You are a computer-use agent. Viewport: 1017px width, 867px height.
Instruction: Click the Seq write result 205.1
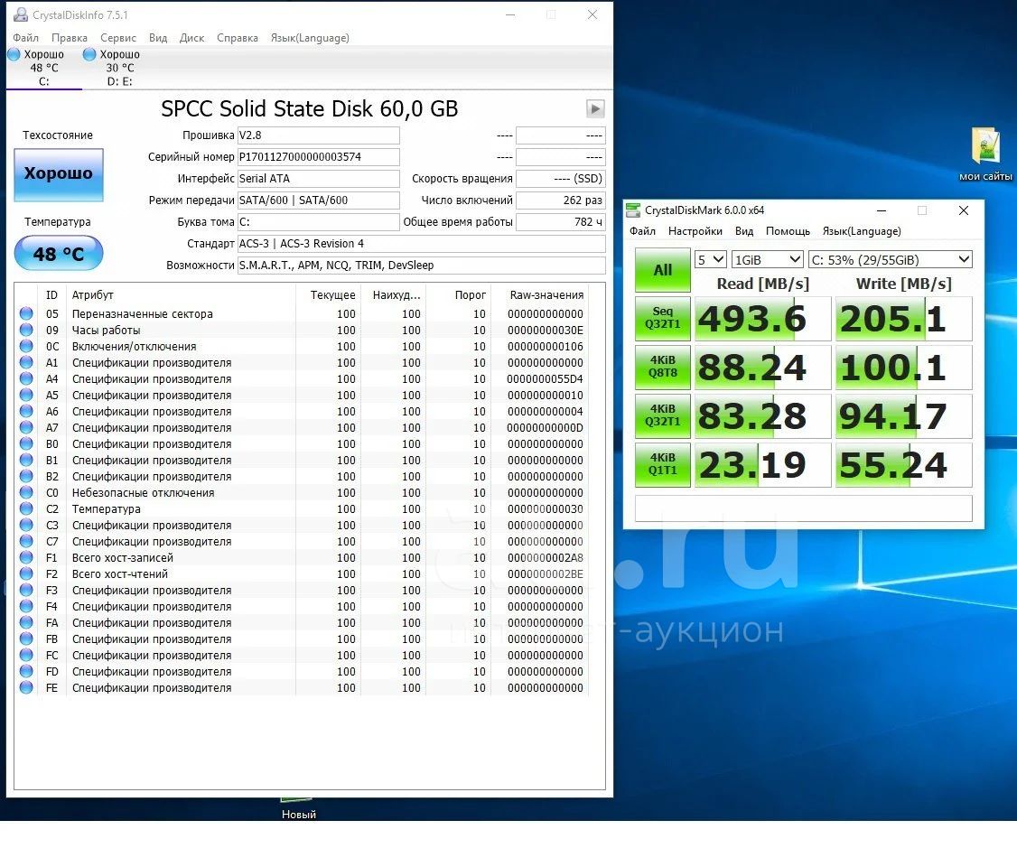(903, 319)
